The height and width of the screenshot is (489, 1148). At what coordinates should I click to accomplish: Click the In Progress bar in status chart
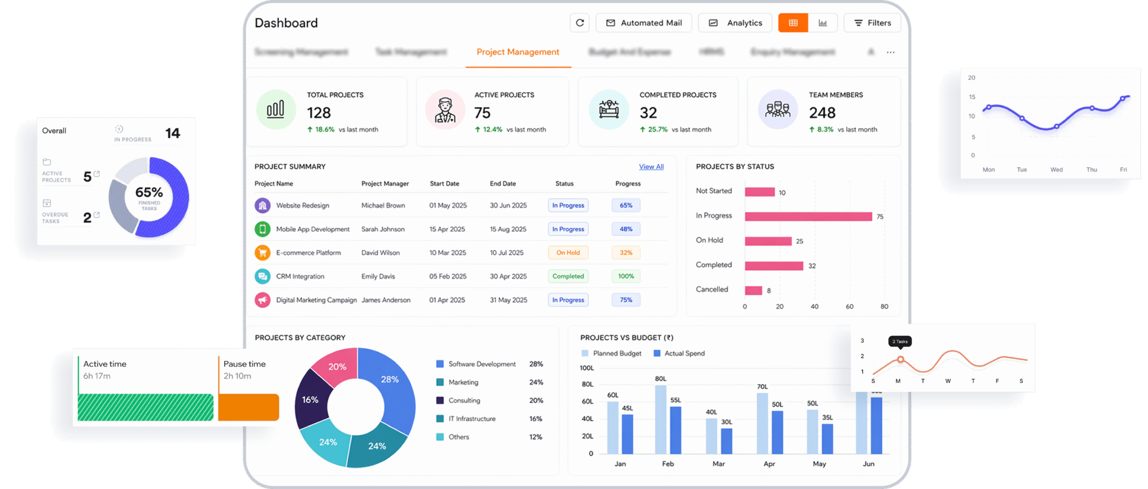click(808, 216)
